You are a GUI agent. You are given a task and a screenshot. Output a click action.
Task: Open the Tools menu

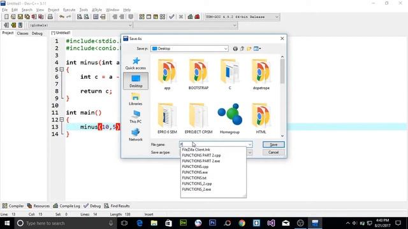pyautogui.click(x=84, y=10)
